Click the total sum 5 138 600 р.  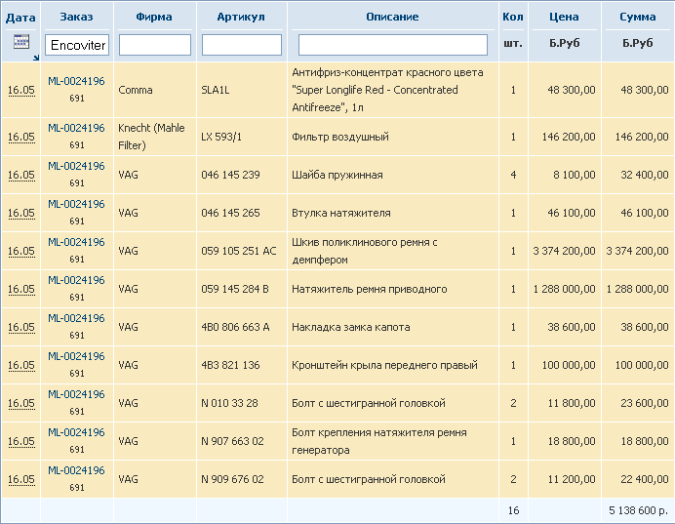tap(638, 510)
